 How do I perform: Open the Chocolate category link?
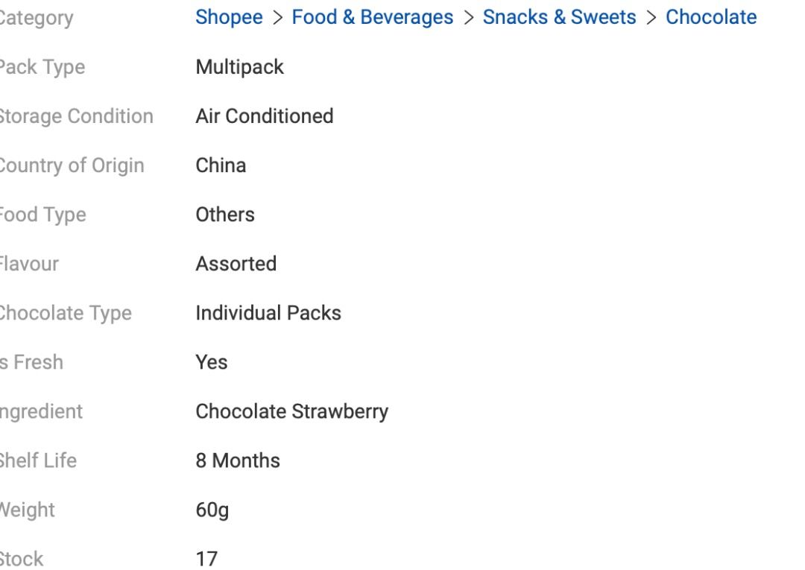[x=710, y=17]
